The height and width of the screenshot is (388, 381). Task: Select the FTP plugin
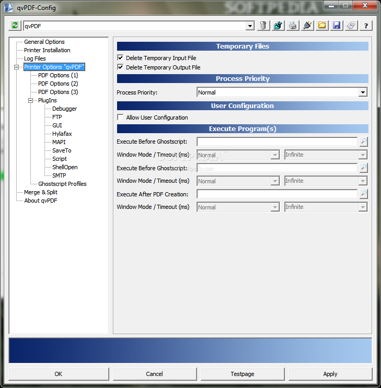point(57,117)
